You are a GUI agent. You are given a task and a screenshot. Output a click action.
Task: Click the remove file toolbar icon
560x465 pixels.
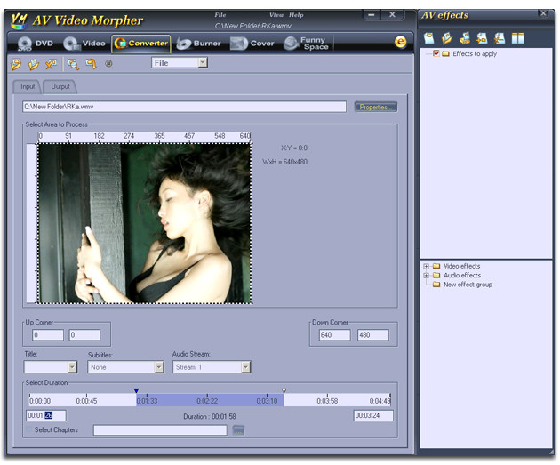(x=51, y=64)
